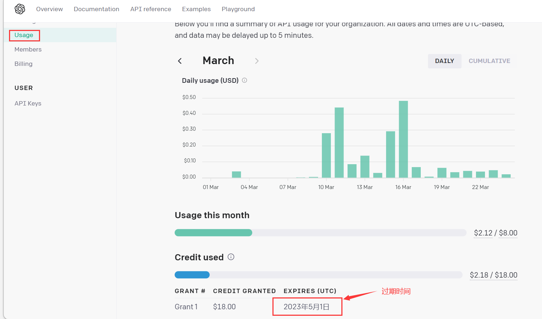Click the March month heading

(218, 60)
